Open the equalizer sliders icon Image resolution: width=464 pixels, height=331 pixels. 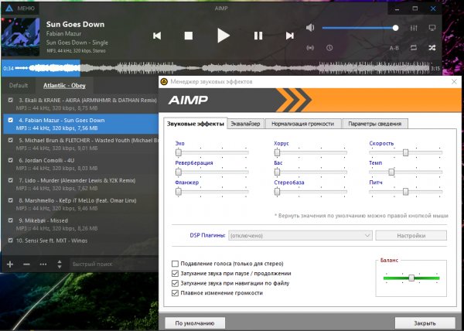click(x=414, y=28)
